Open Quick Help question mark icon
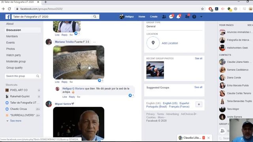The image size is (253, 142). [194, 17]
